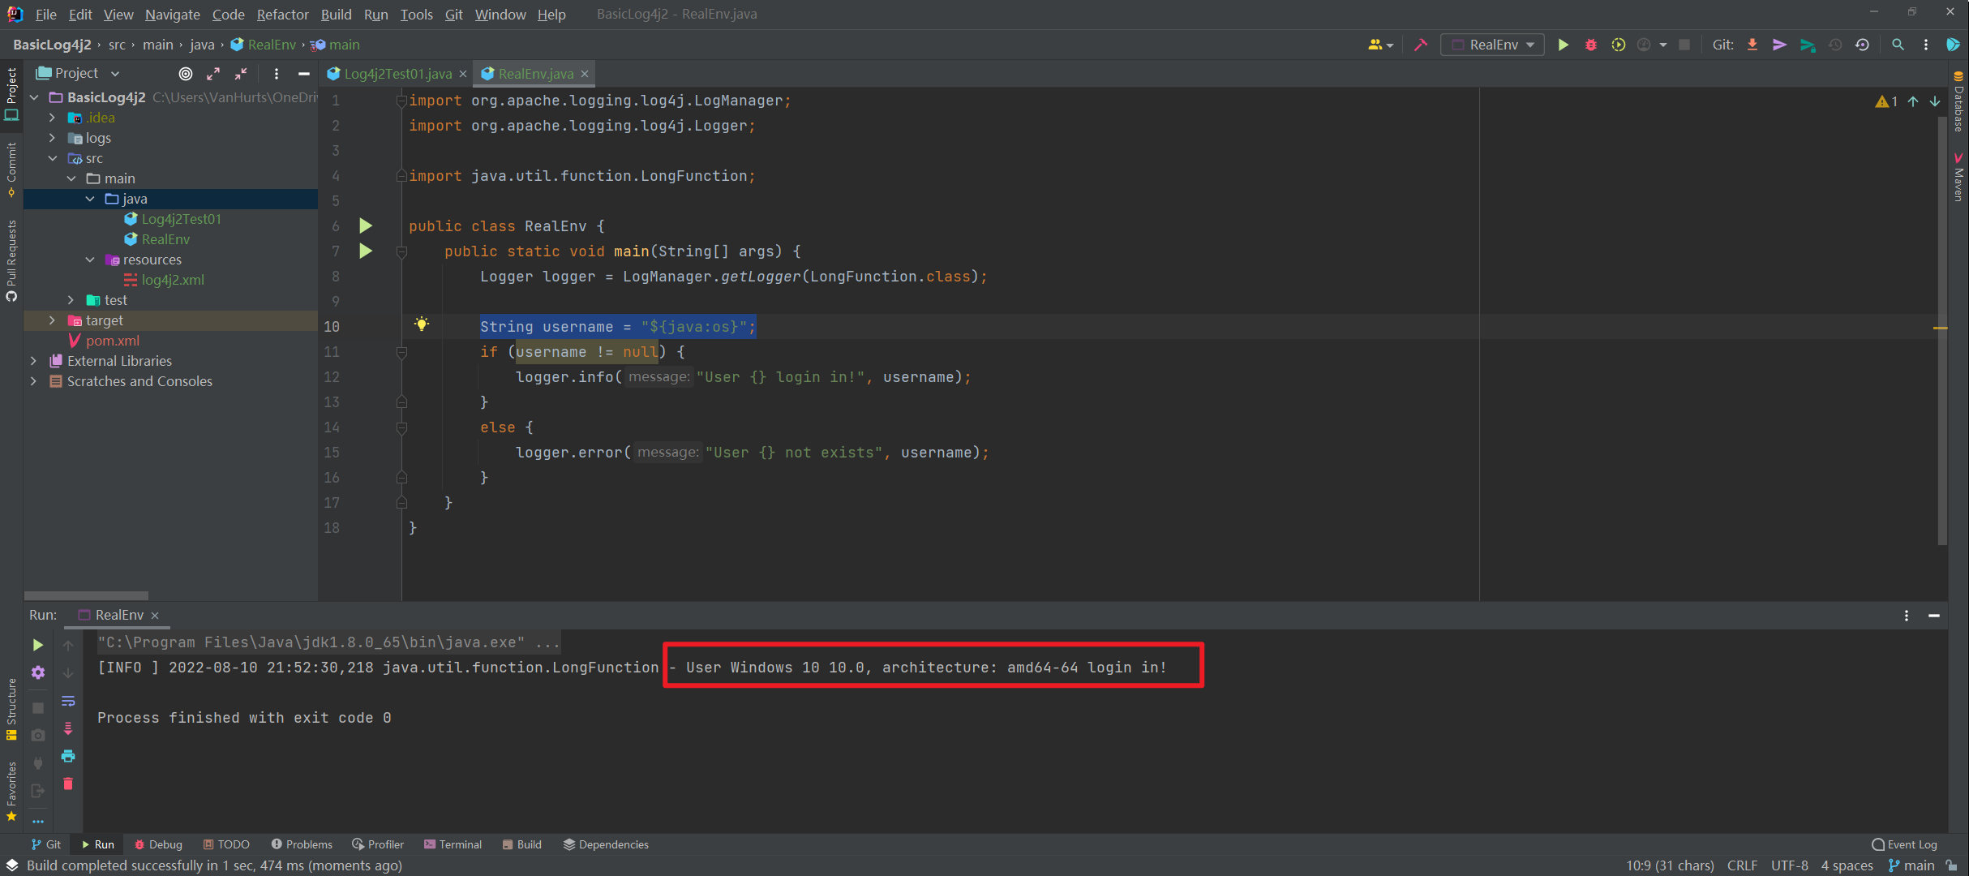Open the RealEnv run configuration dropdown

click(1493, 45)
